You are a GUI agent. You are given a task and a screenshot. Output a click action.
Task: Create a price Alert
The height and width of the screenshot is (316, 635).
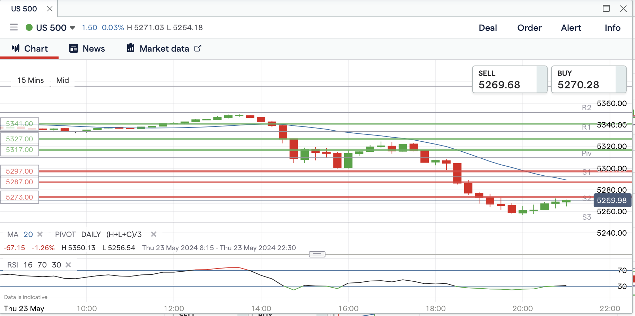571,28
